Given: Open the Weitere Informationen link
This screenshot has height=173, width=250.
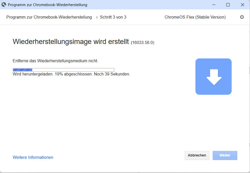Looking at the screenshot, I should (33, 157).
